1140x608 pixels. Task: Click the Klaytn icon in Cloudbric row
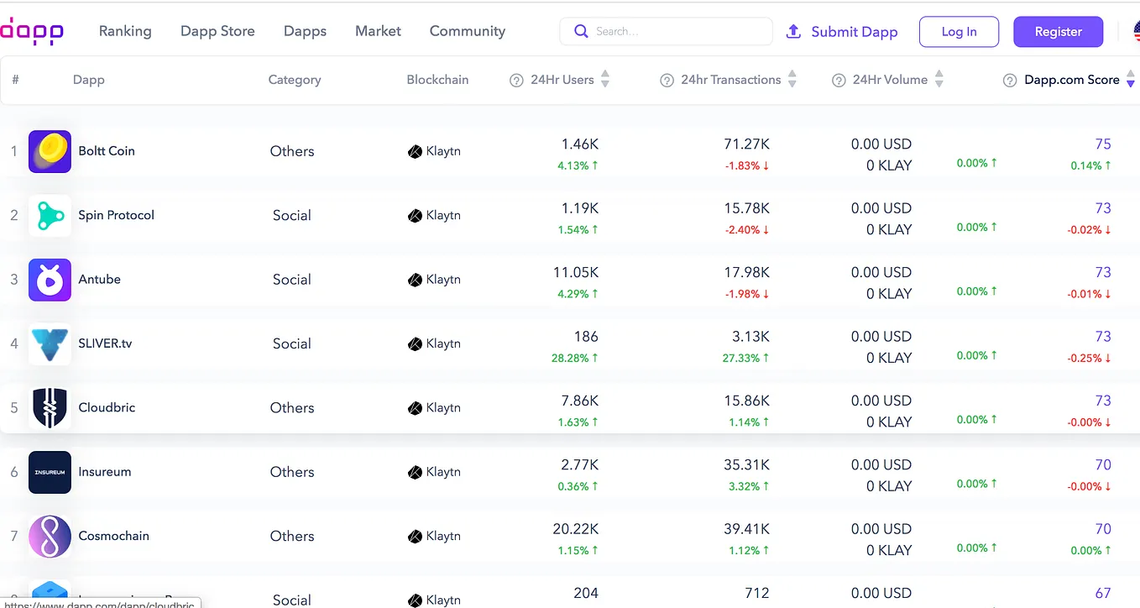(415, 409)
